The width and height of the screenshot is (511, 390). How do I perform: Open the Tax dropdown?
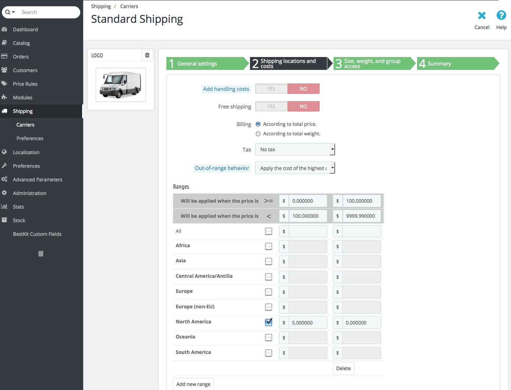point(295,149)
